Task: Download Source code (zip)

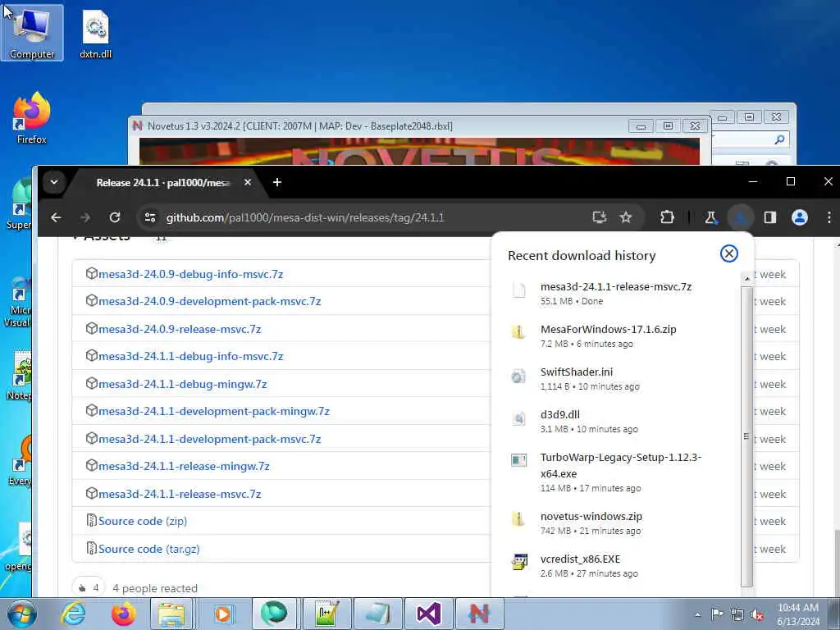Action: (143, 521)
